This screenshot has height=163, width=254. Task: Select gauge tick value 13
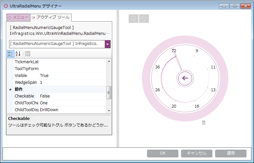[x=213, y=90]
